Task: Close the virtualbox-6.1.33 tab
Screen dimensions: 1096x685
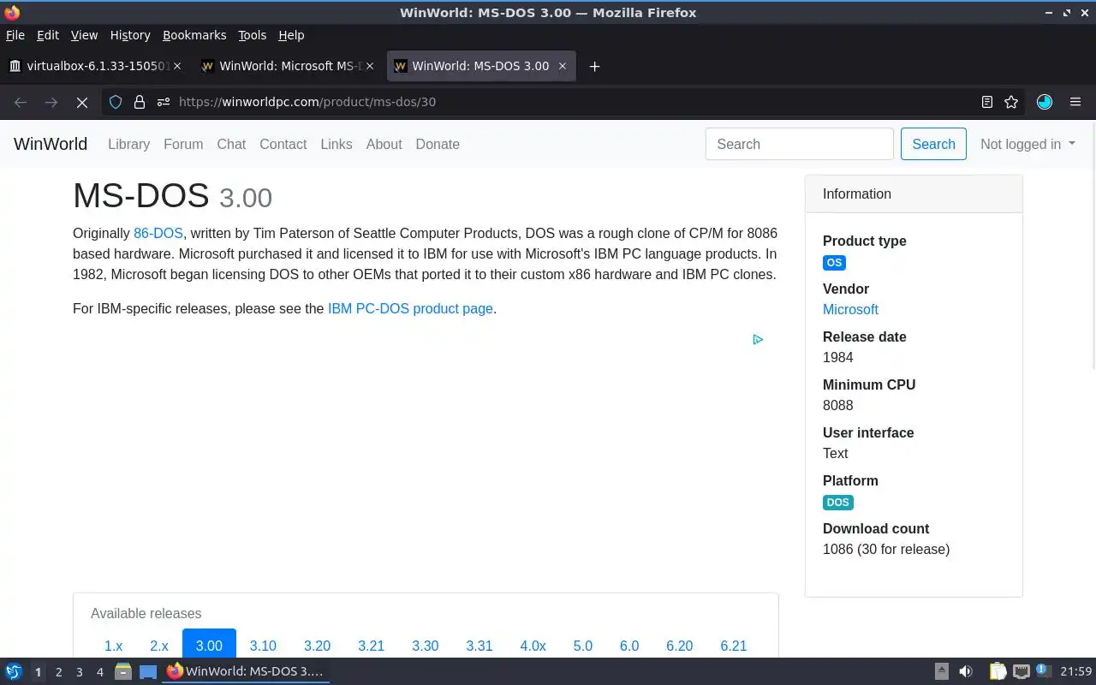Action: click(177, 66)
